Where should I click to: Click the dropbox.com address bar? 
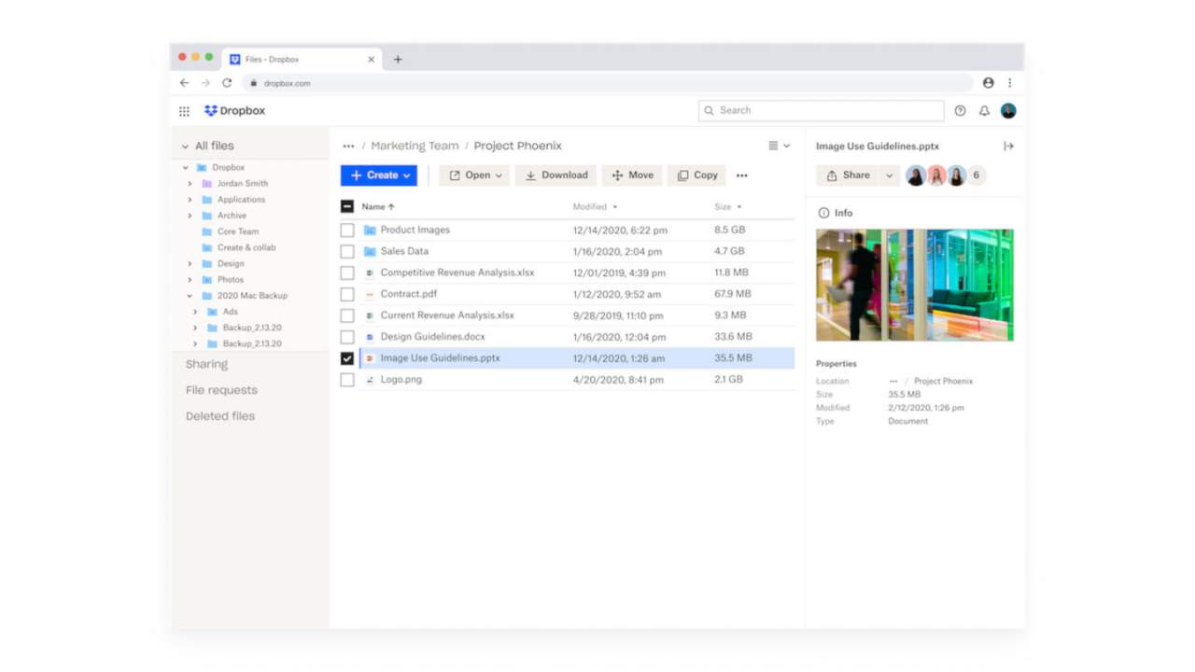tap(607, 83)
